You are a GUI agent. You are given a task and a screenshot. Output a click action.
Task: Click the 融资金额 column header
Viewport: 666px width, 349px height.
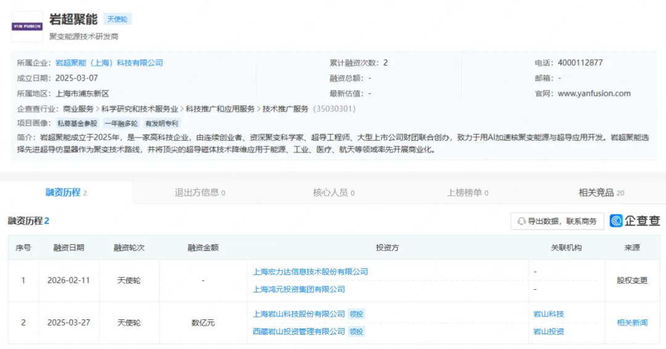[203, 247]
